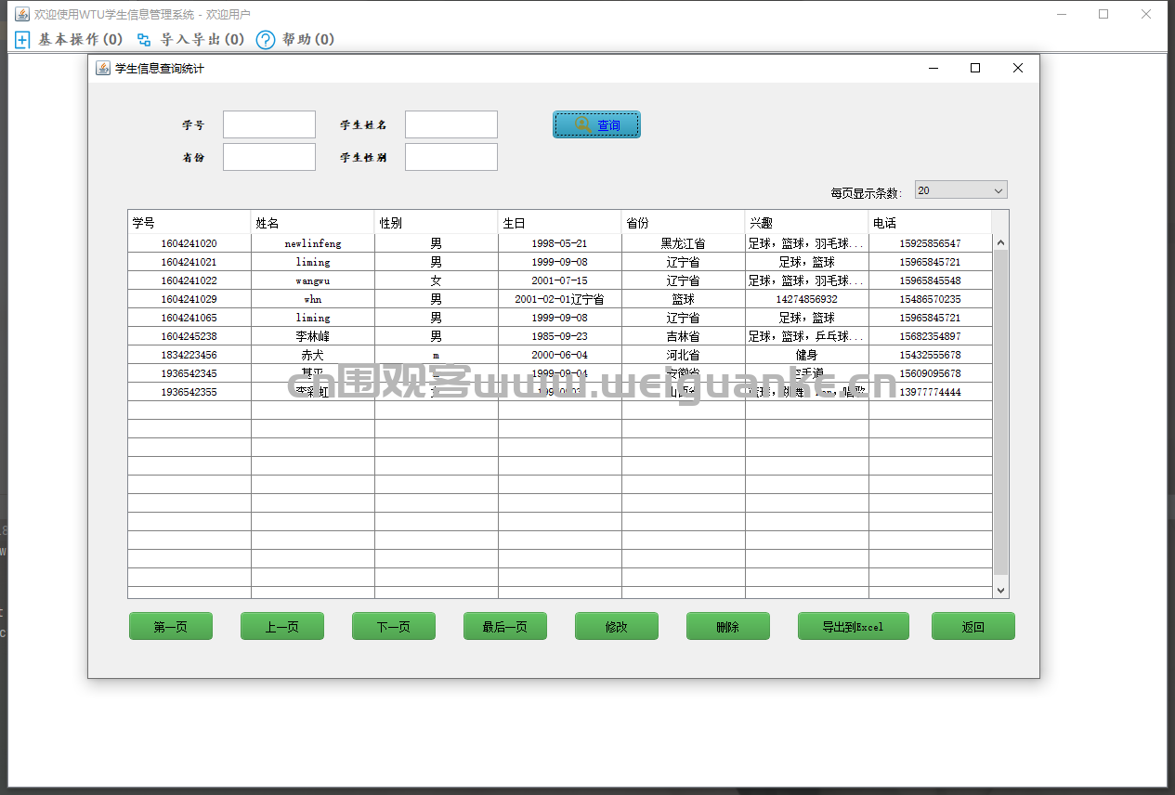
Task: Click the plus icon beside 基本操作
Action: [22, 40]
